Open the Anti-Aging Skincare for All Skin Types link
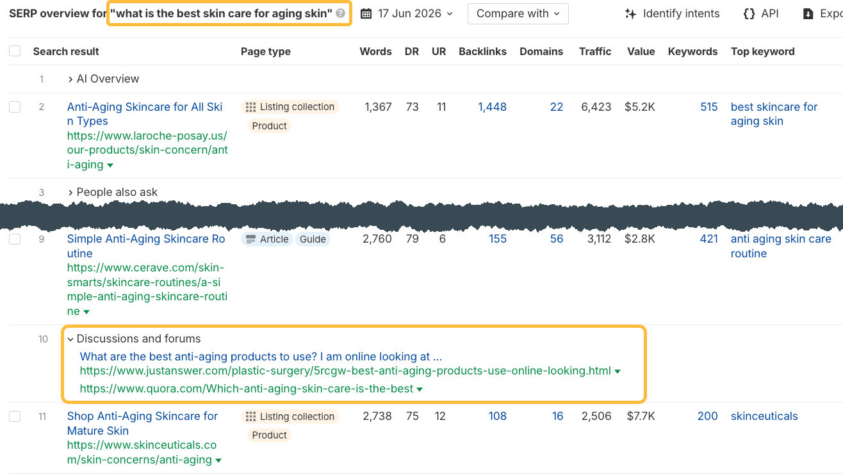This screenshot has width=843, height=475. coord(145,114)
